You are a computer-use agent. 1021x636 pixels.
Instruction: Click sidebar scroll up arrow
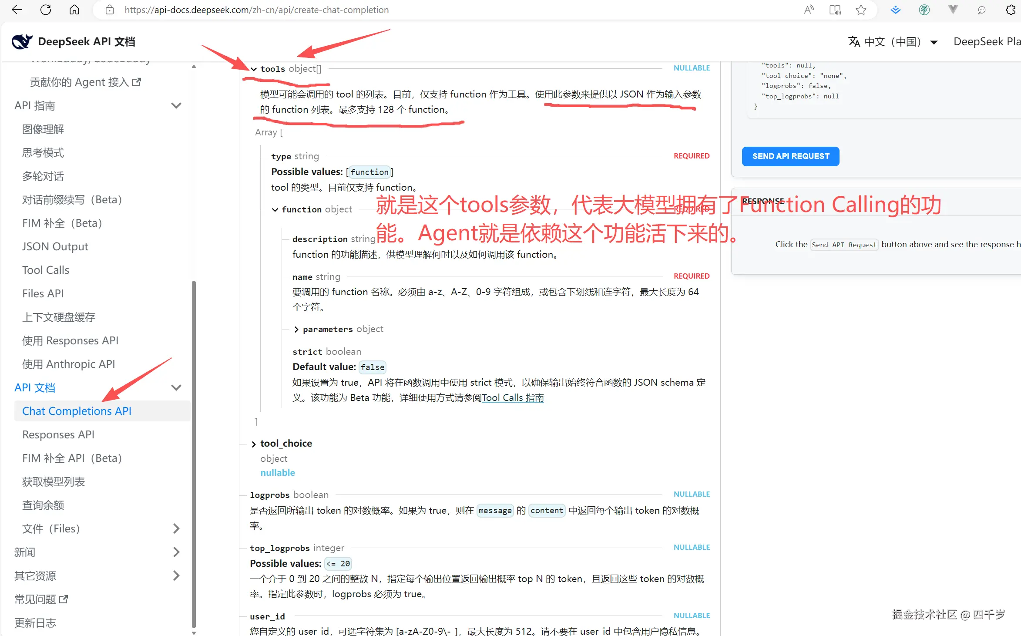[x=194, y=67]
